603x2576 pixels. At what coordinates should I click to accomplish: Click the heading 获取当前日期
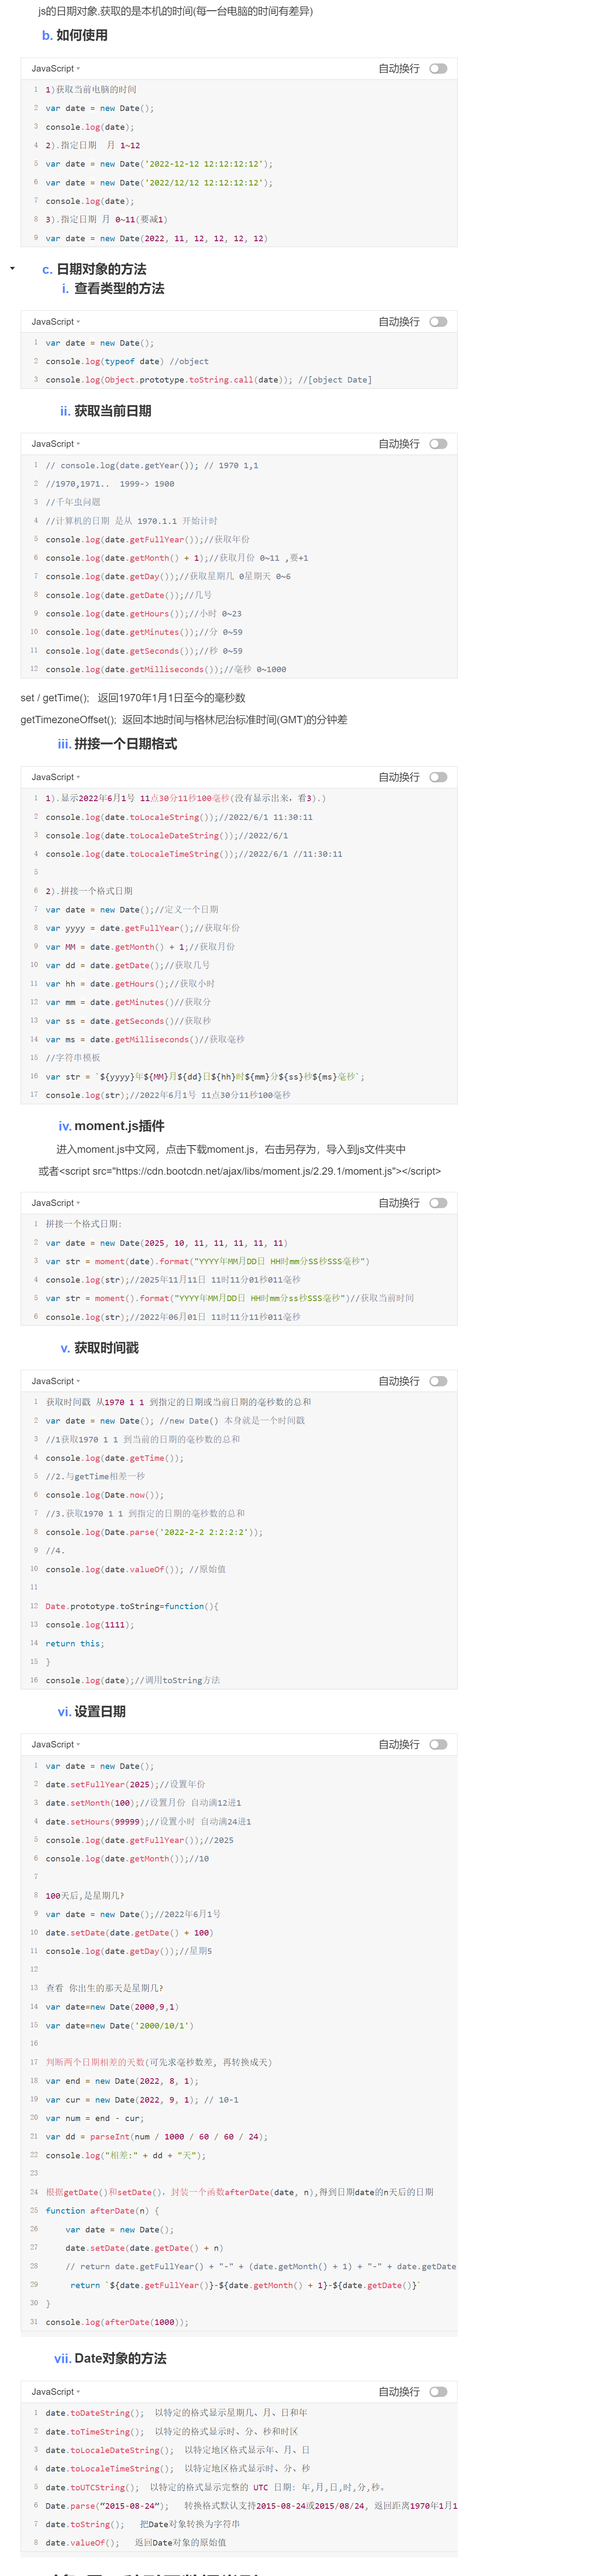(x=113, y=411)
